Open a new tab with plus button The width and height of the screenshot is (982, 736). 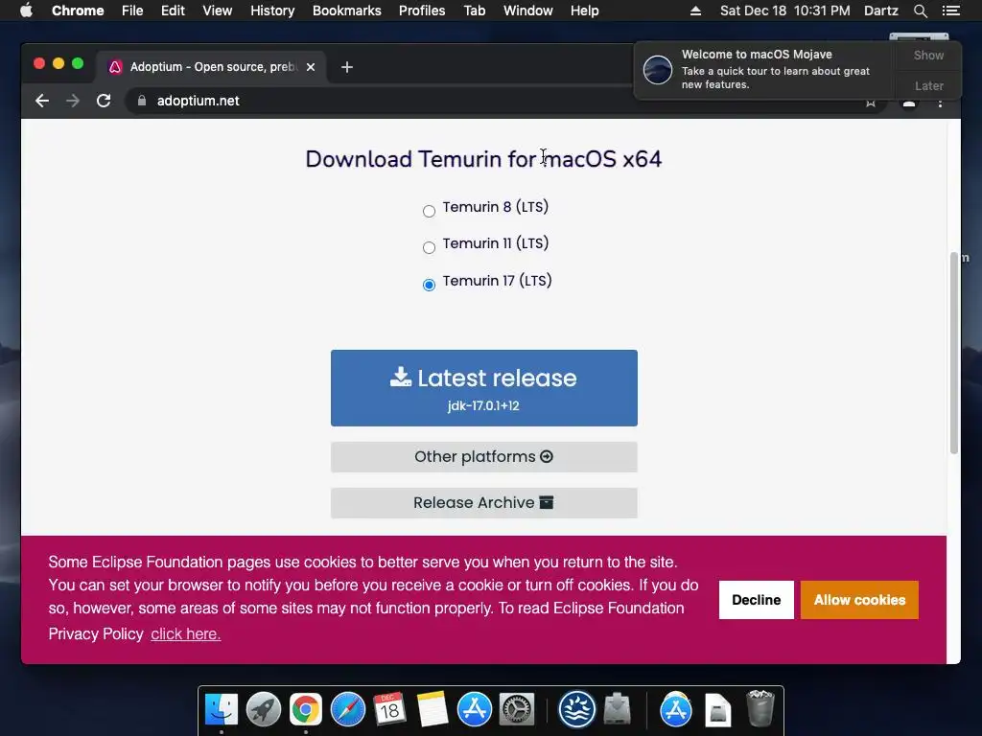click(347, 67)
